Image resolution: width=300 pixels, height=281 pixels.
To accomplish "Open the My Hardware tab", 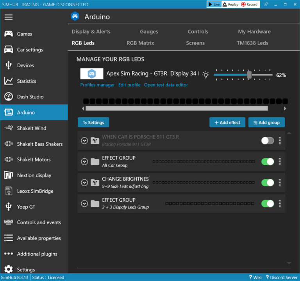I will 254,32.
